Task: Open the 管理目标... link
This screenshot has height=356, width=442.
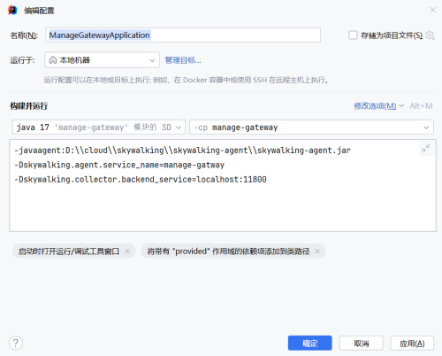Action: click(x=183, y=60)
